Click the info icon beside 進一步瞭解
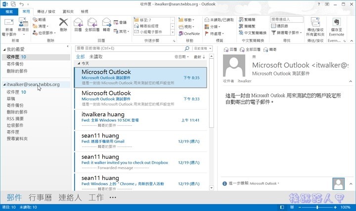The height and width of the screenshot is (211, 356). tap(224, 183)
